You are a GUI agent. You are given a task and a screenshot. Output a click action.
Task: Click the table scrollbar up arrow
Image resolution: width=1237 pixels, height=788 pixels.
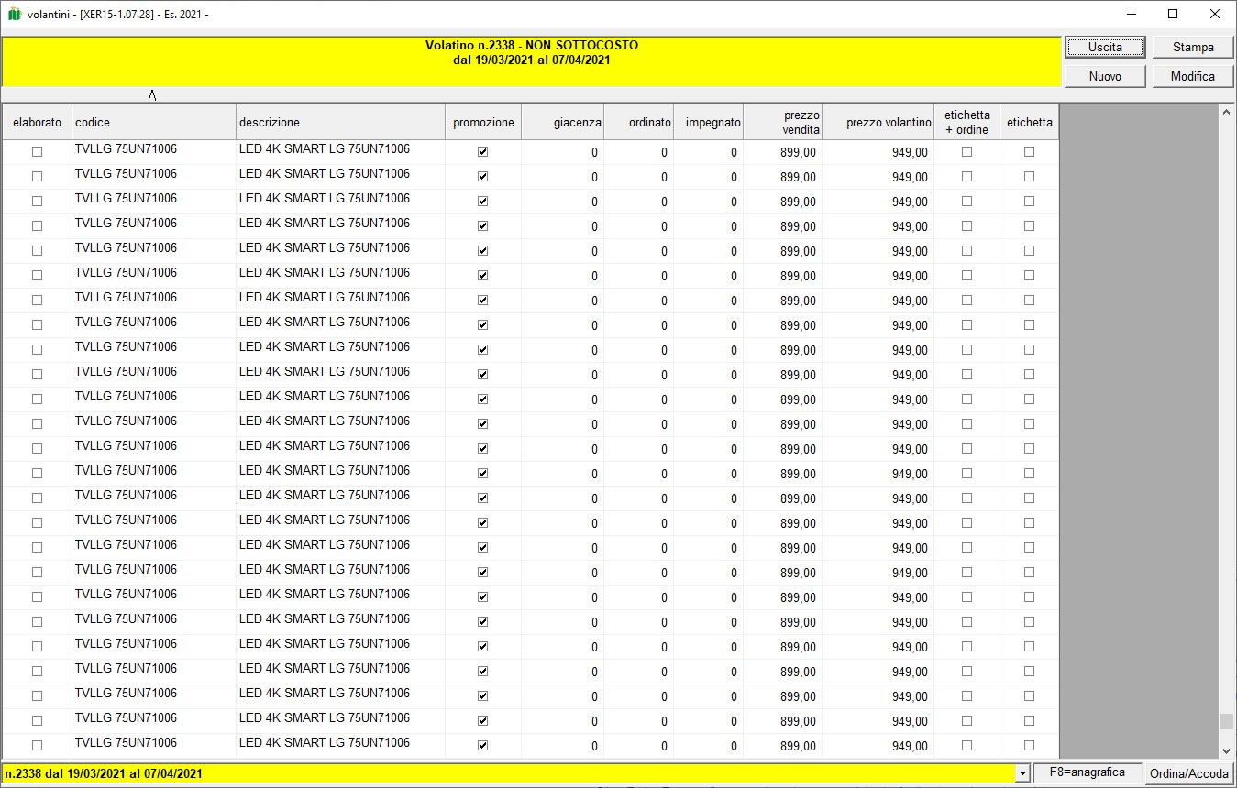(x=1227, y=112)
